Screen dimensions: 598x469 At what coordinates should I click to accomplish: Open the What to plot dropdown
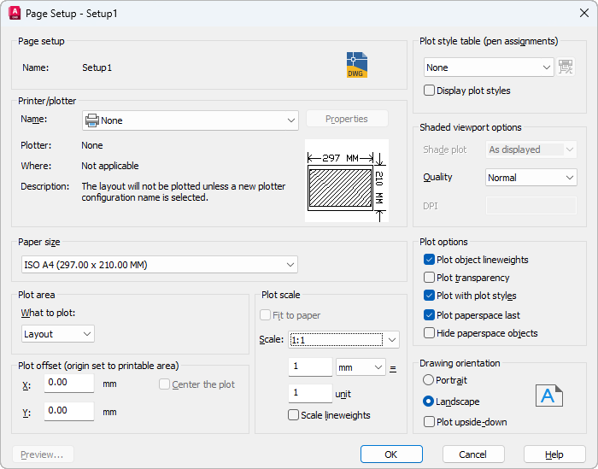(57, 334)
